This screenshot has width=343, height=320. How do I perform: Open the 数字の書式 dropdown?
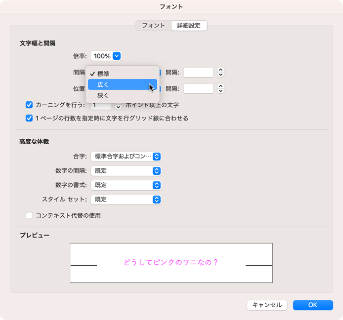(x=126, y=185)
